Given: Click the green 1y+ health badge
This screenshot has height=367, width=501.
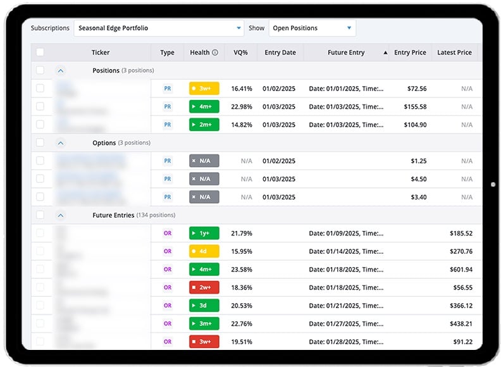Looking at the screenshot, I should click(x=204, y=233).
